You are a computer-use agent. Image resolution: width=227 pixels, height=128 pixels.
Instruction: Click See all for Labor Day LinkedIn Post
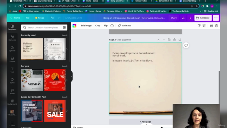coord(65,97)
